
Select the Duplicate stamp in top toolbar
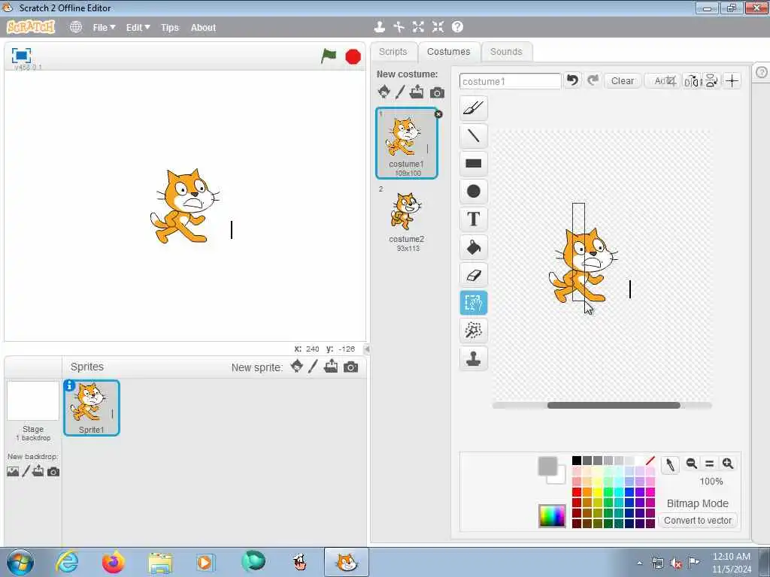[379, 27]
